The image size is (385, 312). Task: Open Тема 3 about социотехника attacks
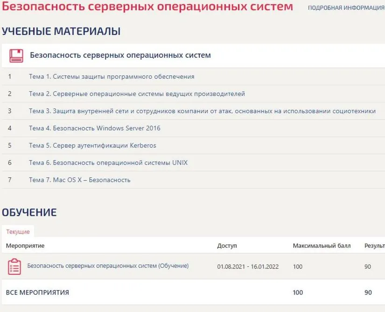click(x=202, y=111)
